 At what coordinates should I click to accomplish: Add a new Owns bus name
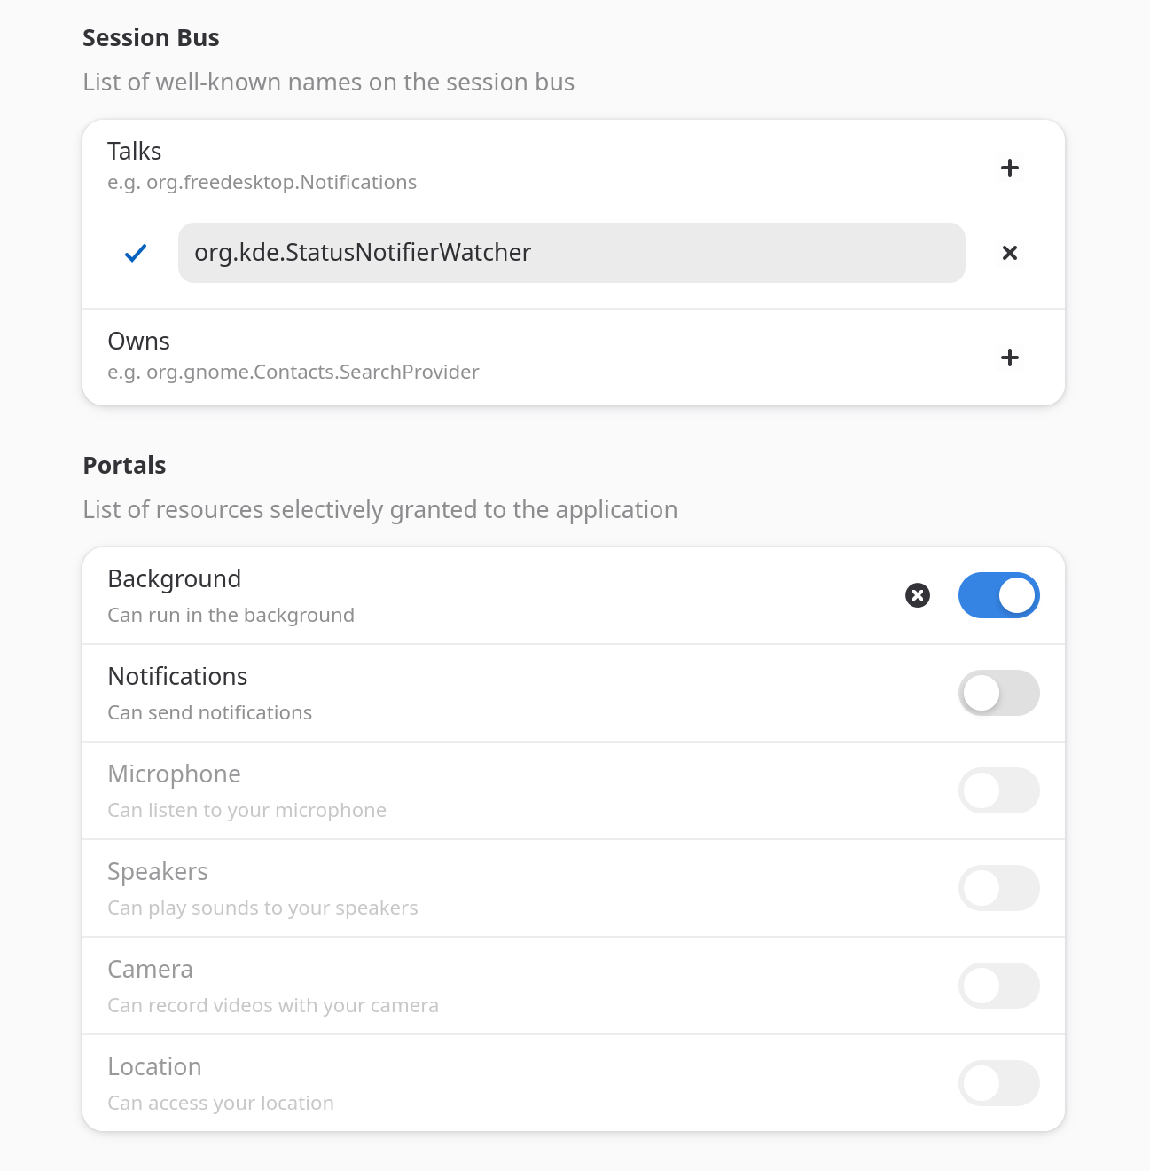click(x=1009, y=358)
